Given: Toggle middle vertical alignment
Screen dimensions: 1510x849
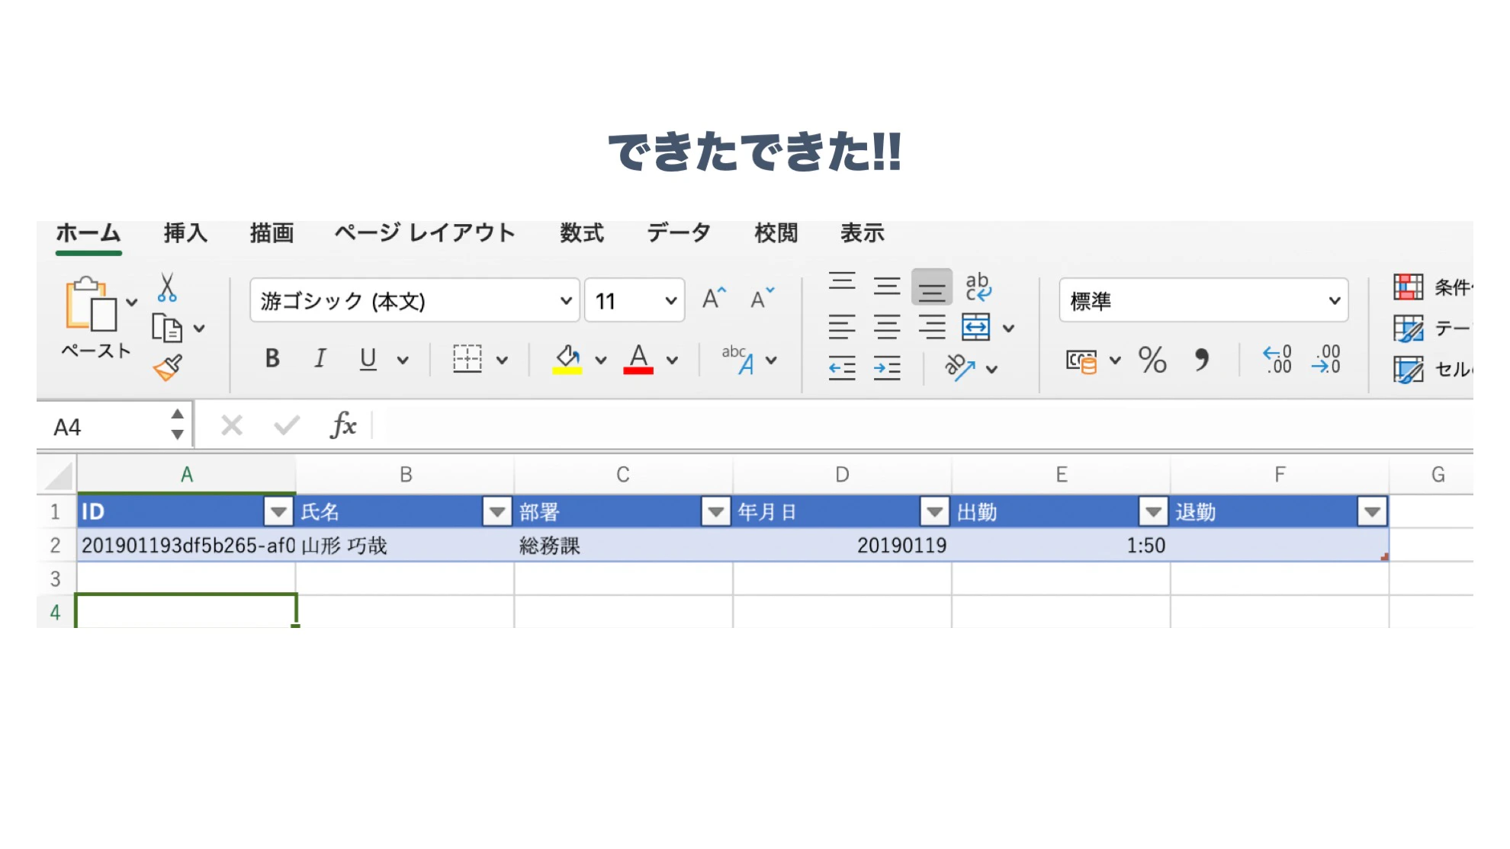Looking at the screenshot, I should coord(887,287).
